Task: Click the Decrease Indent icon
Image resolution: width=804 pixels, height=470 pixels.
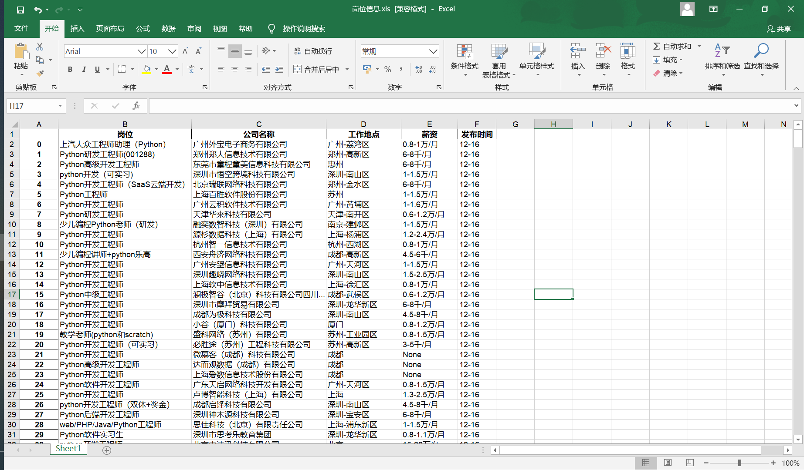Action: click(x=266, y=69)
